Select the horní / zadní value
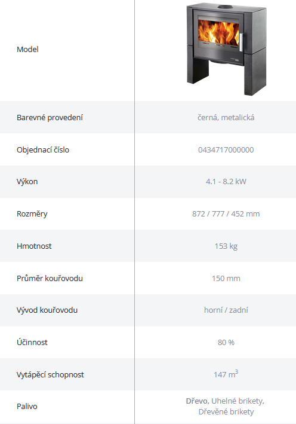296x424 pixels. coord(226,310)
